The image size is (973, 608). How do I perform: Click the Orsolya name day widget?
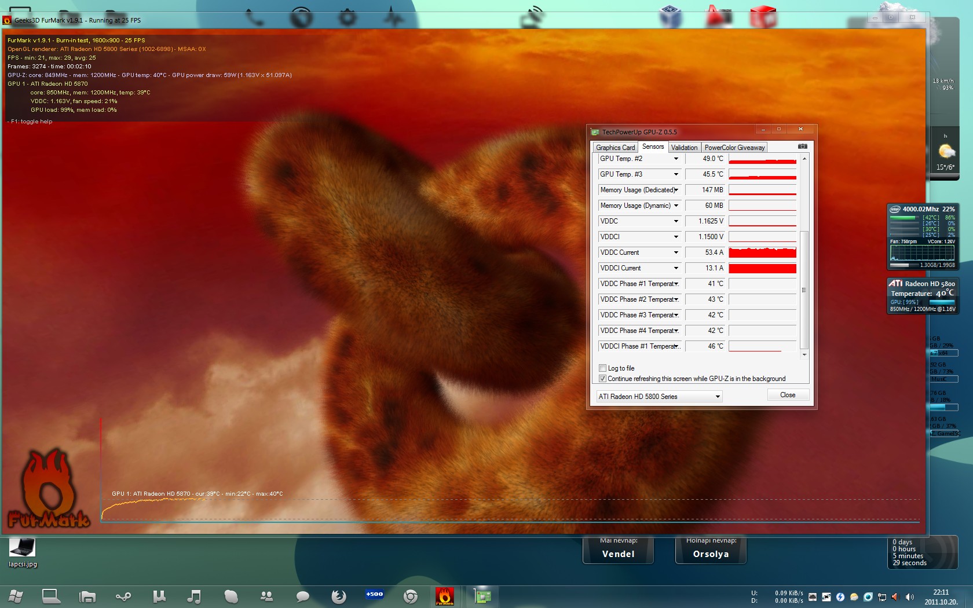711,550
